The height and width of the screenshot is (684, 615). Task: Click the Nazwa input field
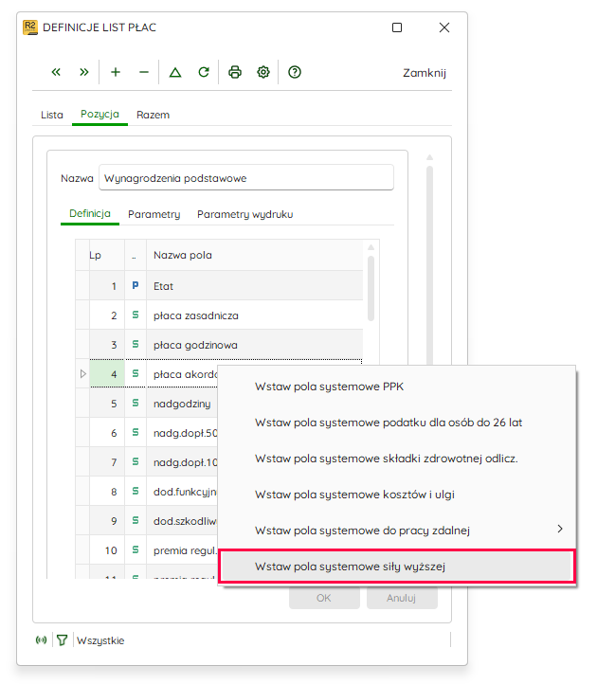tap(246, 177)
